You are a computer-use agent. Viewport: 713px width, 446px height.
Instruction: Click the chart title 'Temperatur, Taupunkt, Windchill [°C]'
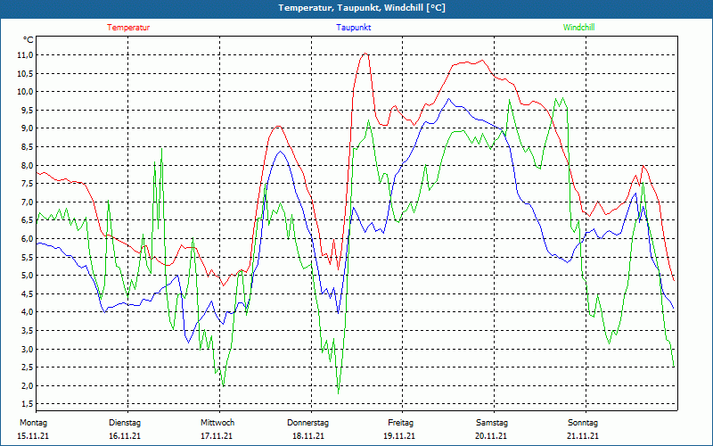coord(362,8)
